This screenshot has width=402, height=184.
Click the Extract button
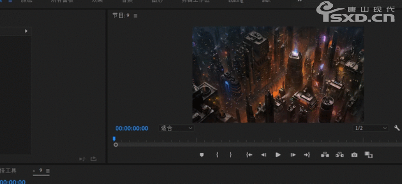tap(340, 155)
